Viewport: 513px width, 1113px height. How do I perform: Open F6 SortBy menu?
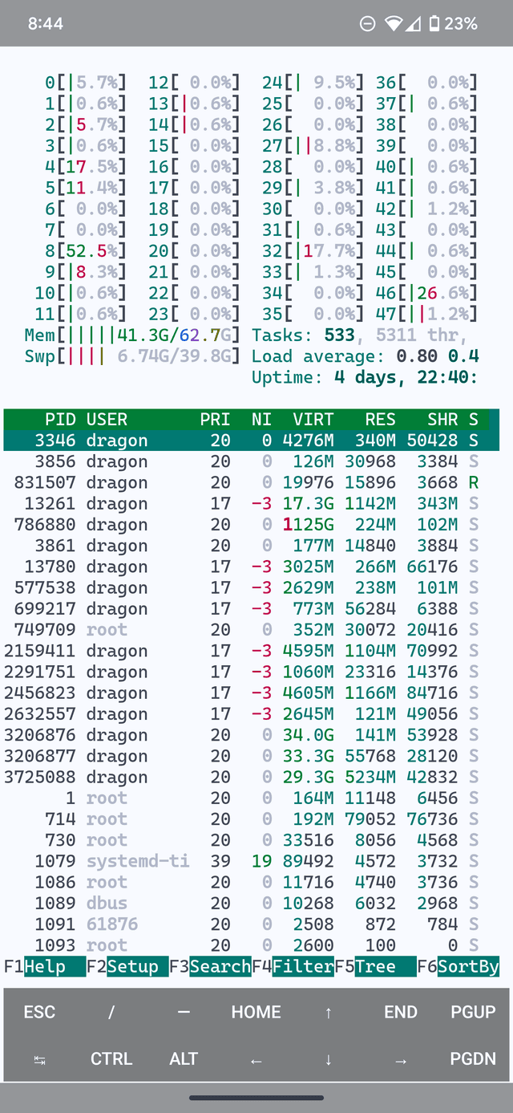(x=458, y=966)
